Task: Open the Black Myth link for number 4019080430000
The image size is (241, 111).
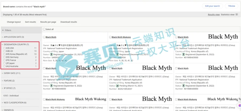Action: pyautogui.click(x=183, y=68)
